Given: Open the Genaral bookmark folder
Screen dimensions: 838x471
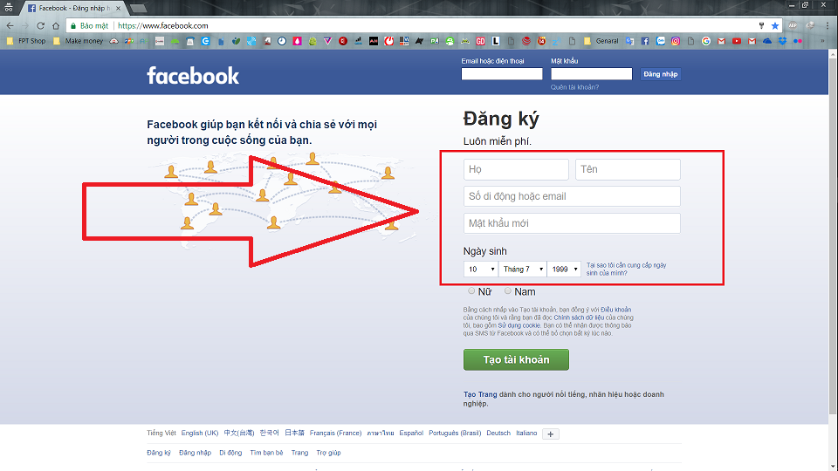Looking at the screenshot, I should [601, 41].
